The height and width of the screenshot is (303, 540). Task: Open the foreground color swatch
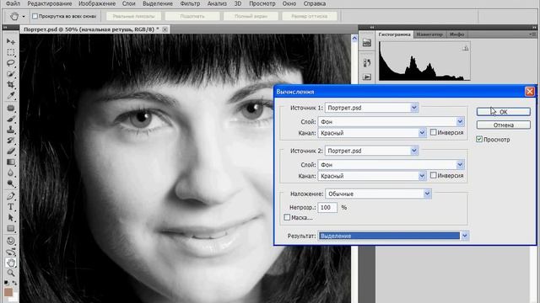(8, 292)
